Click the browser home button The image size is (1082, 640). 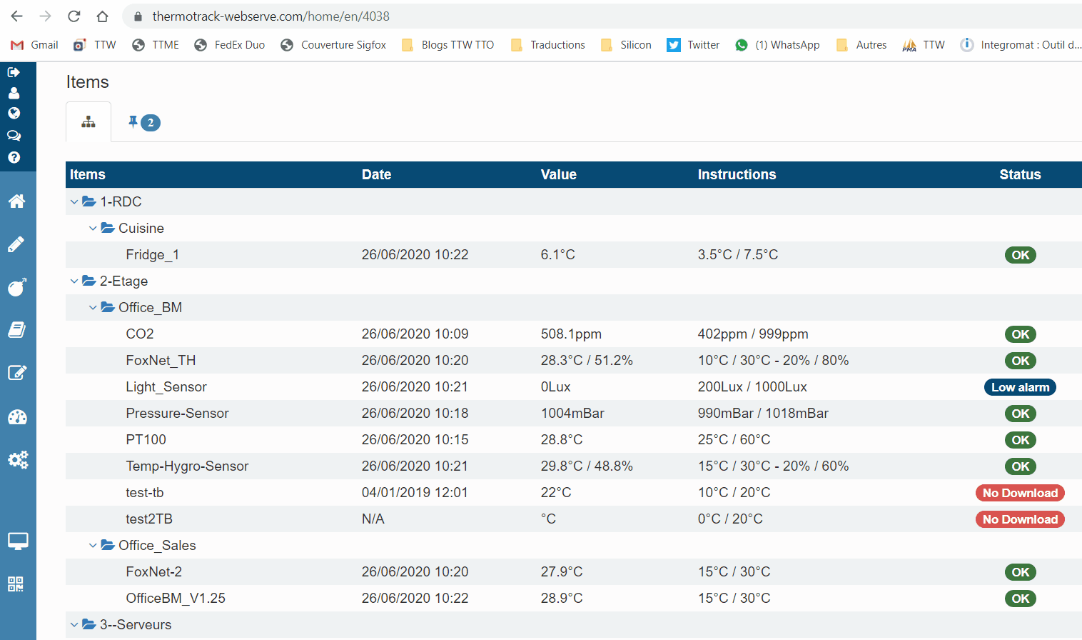[103, 16]
